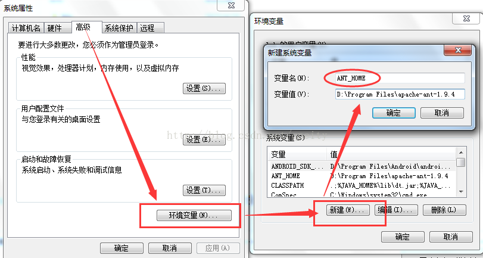
Task: Open the 远程 tab
Action: [x=150, y=28]
